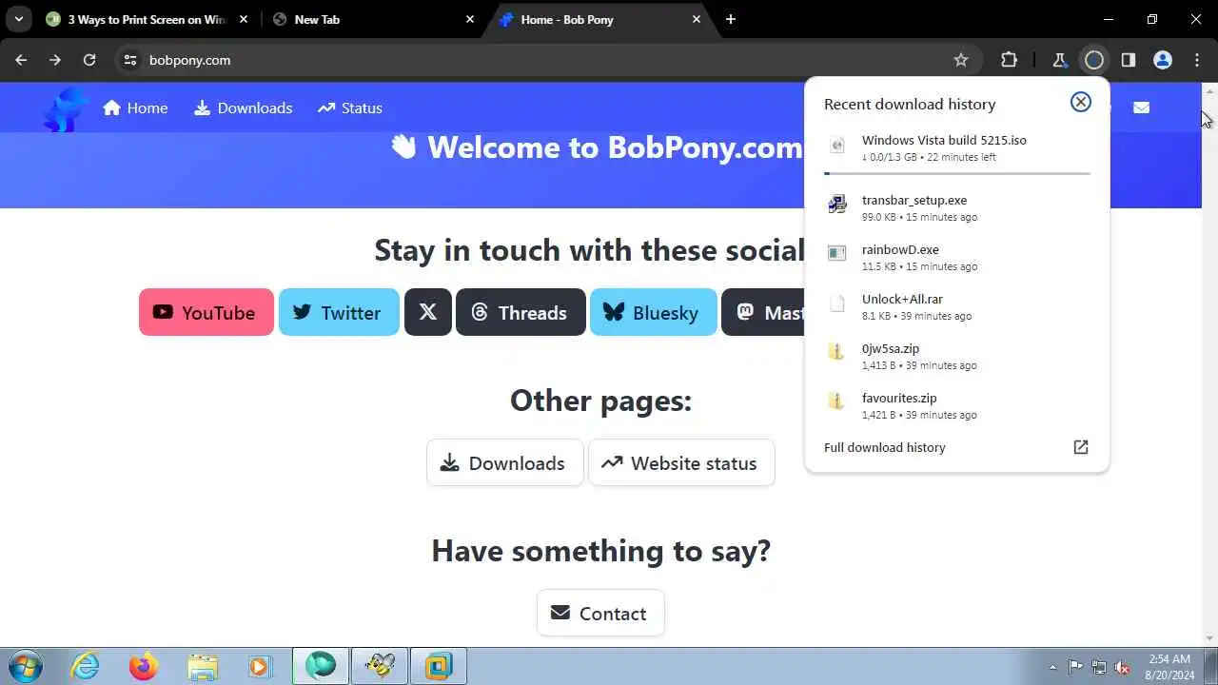Open the YouTube social button
This screenshot has height=685, width=1218.
click(x=206, y=312)
